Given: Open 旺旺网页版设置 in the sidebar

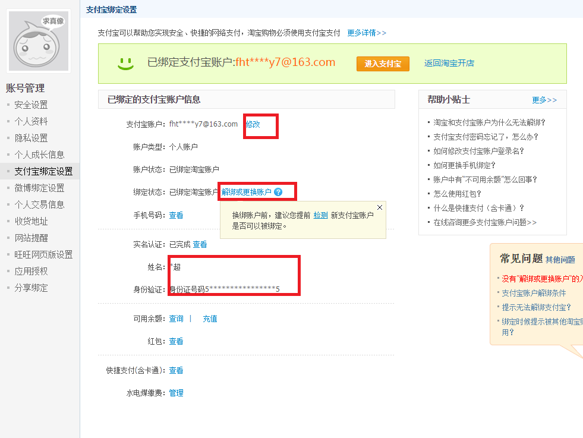Looking at the screenshot, I should [x=43, y=254].
